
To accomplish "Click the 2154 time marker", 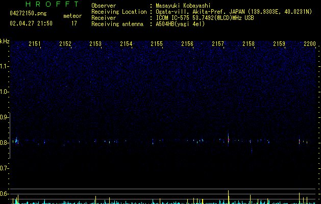I will pos(127,43).
